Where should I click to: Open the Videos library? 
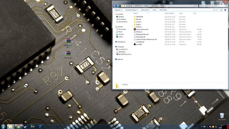click(120, 37)
